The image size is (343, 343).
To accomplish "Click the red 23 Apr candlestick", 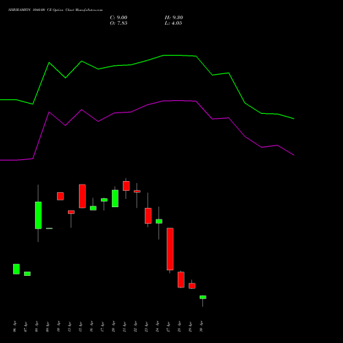I will pos(148,215).
